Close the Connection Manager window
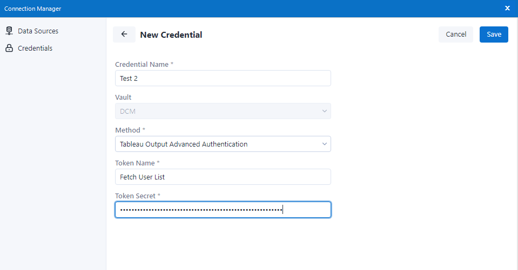The image size is (518, 270). pos(507,8)
